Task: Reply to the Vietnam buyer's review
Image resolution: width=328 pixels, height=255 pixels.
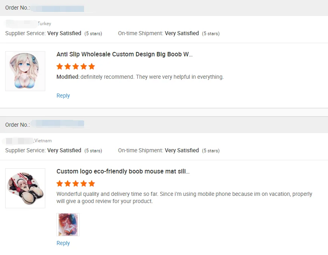Action: [63, 243]
